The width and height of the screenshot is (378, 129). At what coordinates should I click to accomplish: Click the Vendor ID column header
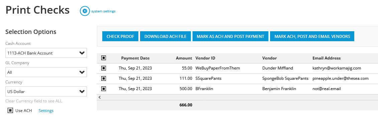(206, 58)
